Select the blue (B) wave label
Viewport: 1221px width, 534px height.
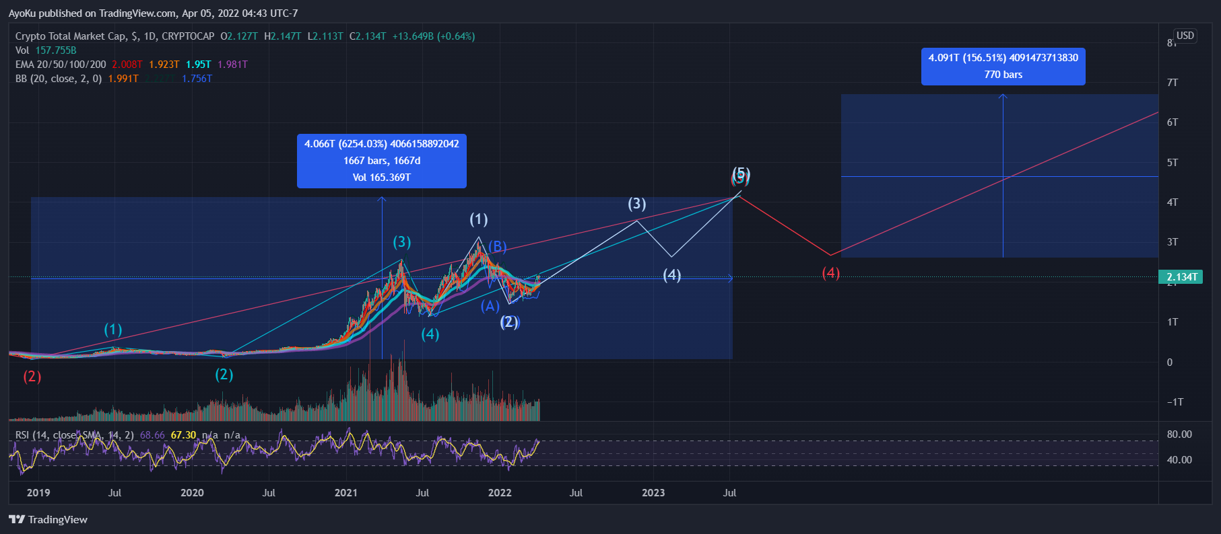point(498,247)
